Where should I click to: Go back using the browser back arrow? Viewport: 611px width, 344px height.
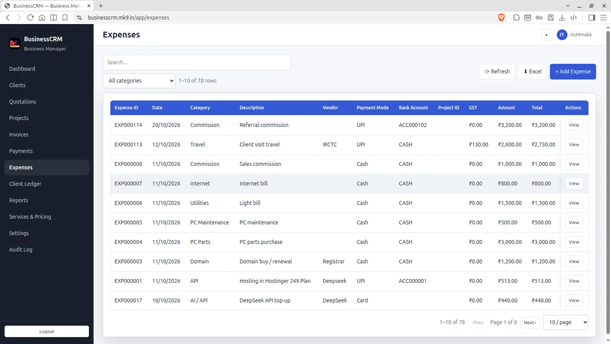point(8,17)
